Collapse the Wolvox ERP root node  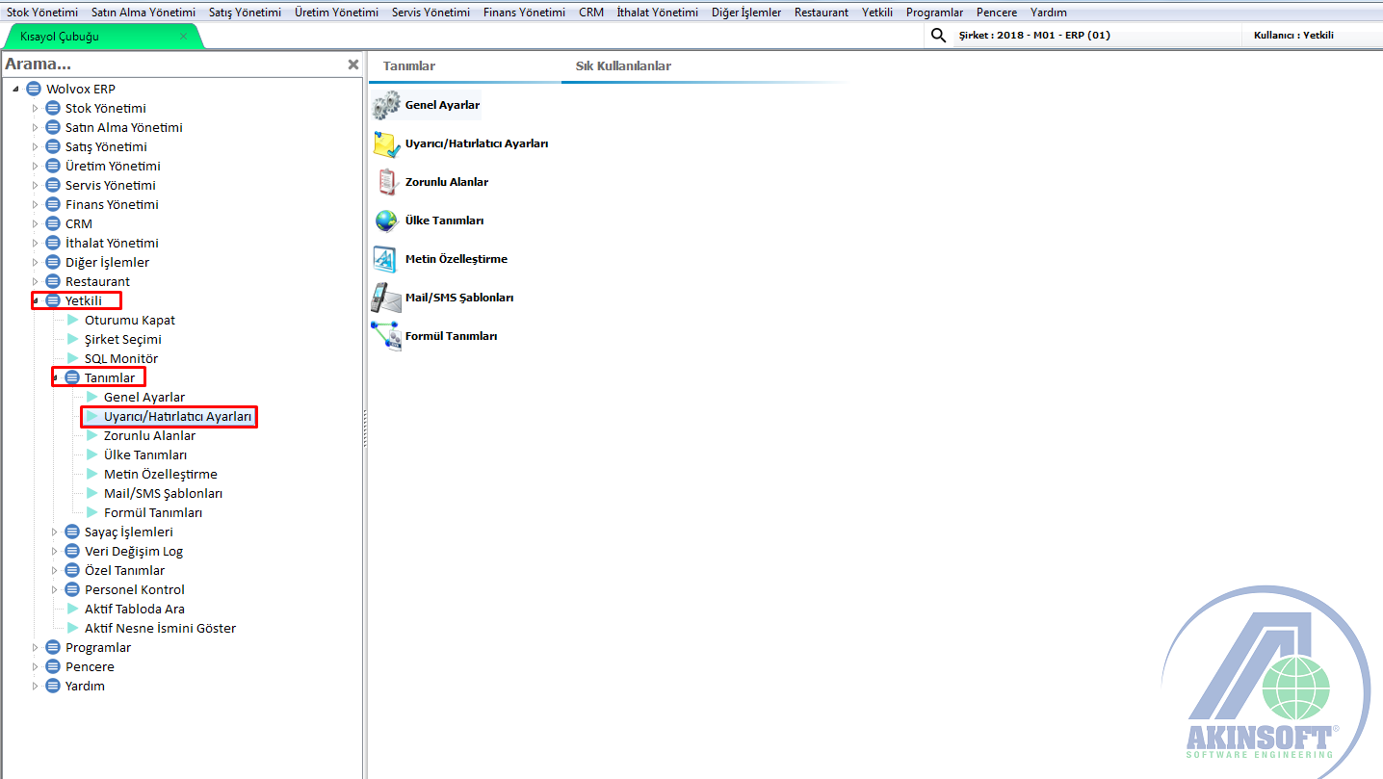15,89
